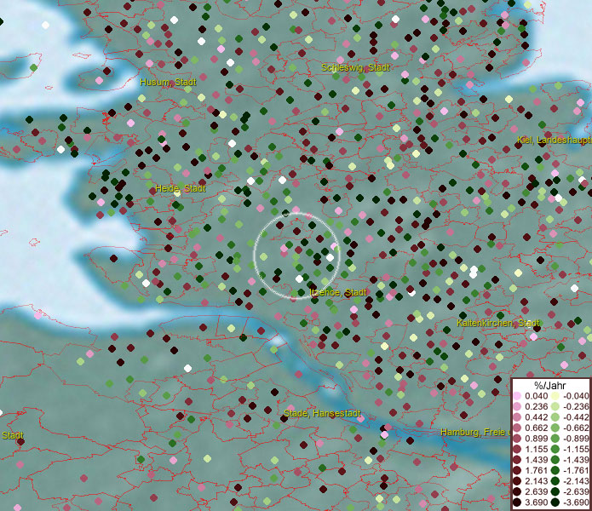Click the pale yellow swatch for -0.040
The image size is (592, 511).
(x=555, y=396)
